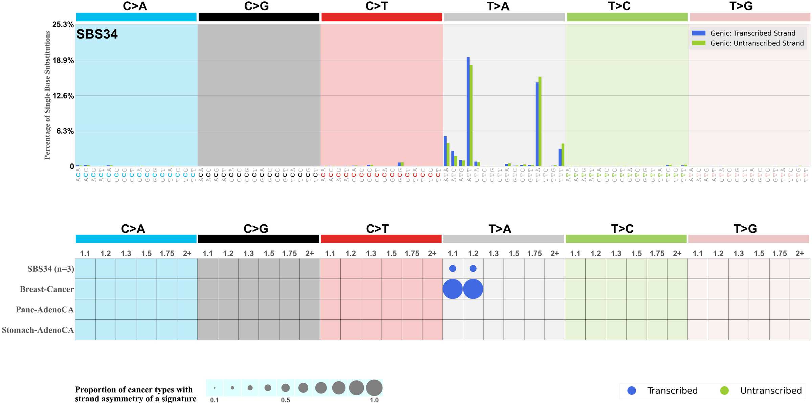Viewport: 812px width, 405px height.
Task: Click the 18.9% y-axis tick label
Action: (63, 61)
